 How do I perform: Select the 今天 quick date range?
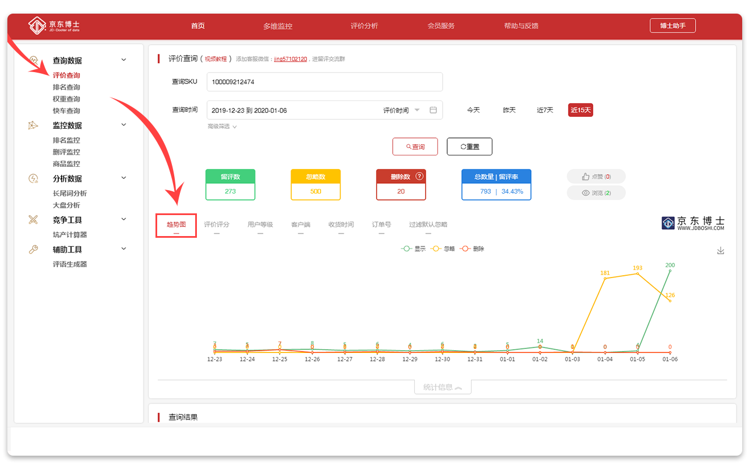click(473, 110)
